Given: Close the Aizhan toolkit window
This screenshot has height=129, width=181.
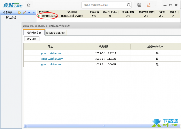Looking at the screenshot, I should coord(176,5).
